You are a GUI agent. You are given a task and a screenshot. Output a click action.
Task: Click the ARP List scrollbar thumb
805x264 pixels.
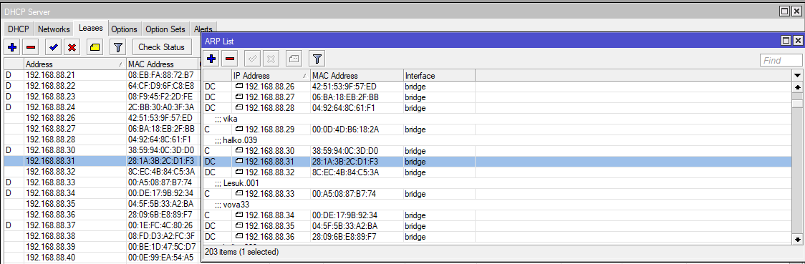coord(797,104)
